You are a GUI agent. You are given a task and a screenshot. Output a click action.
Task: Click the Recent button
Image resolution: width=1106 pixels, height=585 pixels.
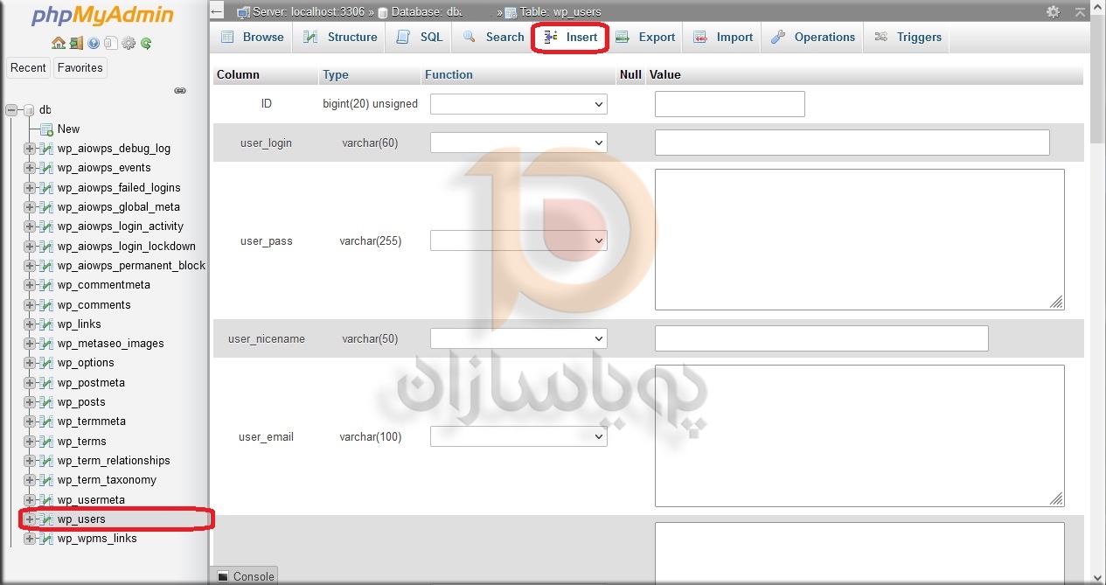pyautogui.click(x=28, y=67)
